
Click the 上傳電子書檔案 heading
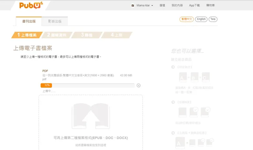coord(32,48)
